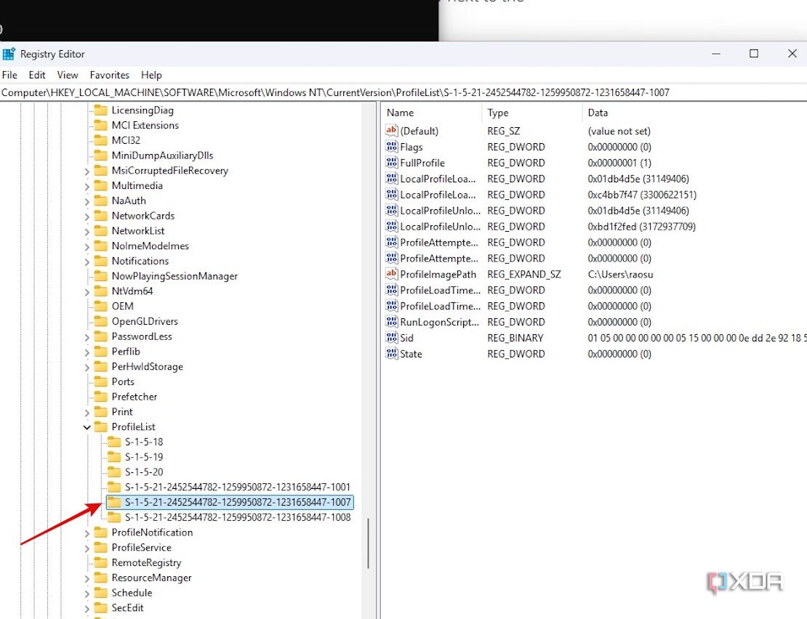807x619 pixels.
Task: Expand the Schedule key arrow
Action: (87, 593)
